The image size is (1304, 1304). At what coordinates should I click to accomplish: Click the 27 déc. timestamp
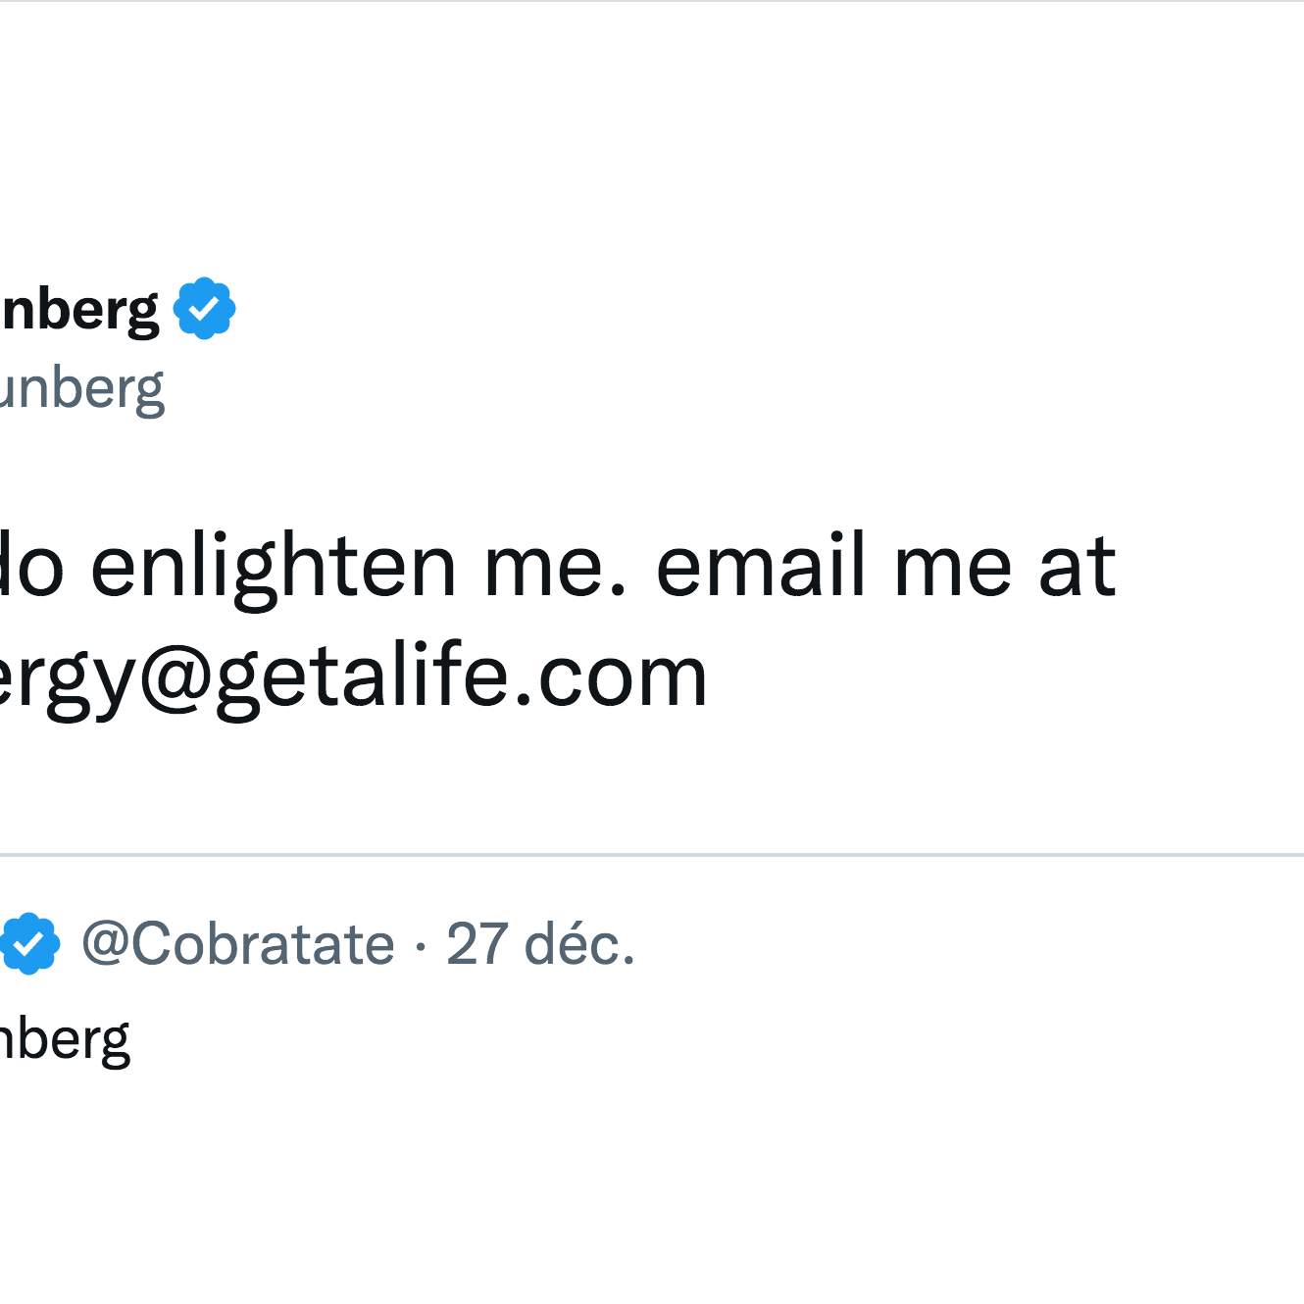coord(537,942)
